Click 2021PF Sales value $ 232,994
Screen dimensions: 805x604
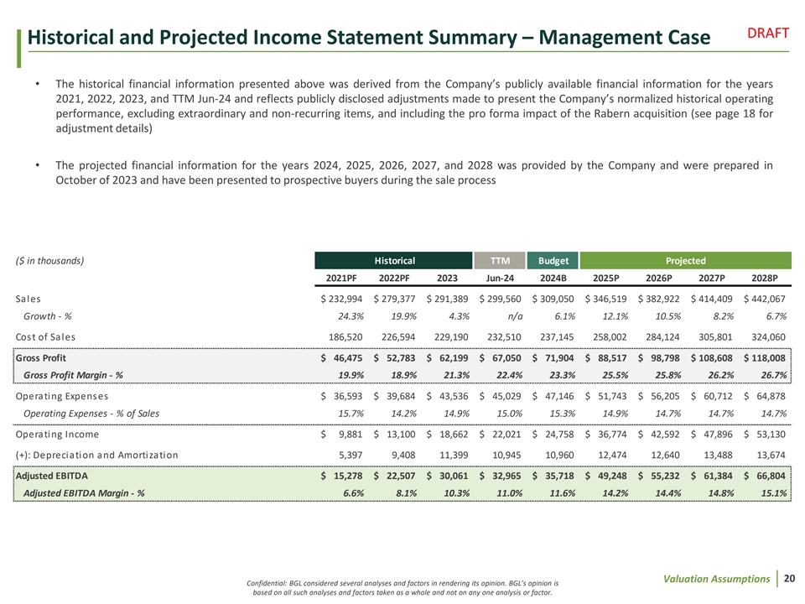[341, 299]
